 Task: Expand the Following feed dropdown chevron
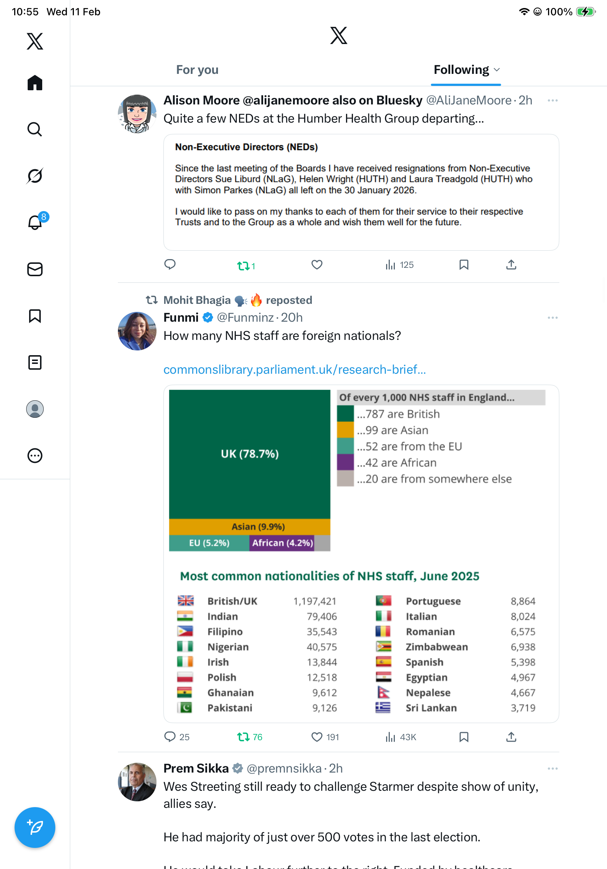click(497, 70)
